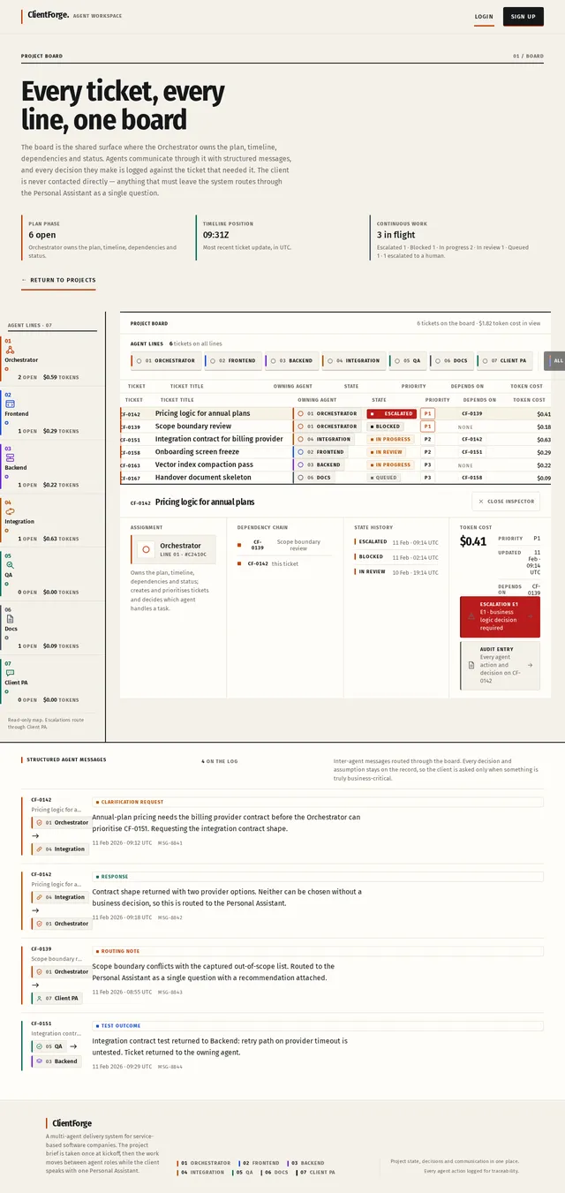Click the $0.41 token cost in the inspector

click(x=473, y=541)
